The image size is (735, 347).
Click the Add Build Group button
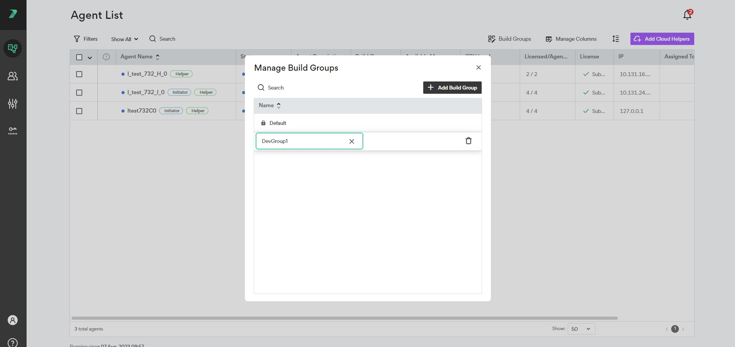point(452,88)
